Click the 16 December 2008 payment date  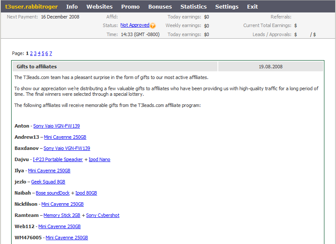[x=60, y=17]
